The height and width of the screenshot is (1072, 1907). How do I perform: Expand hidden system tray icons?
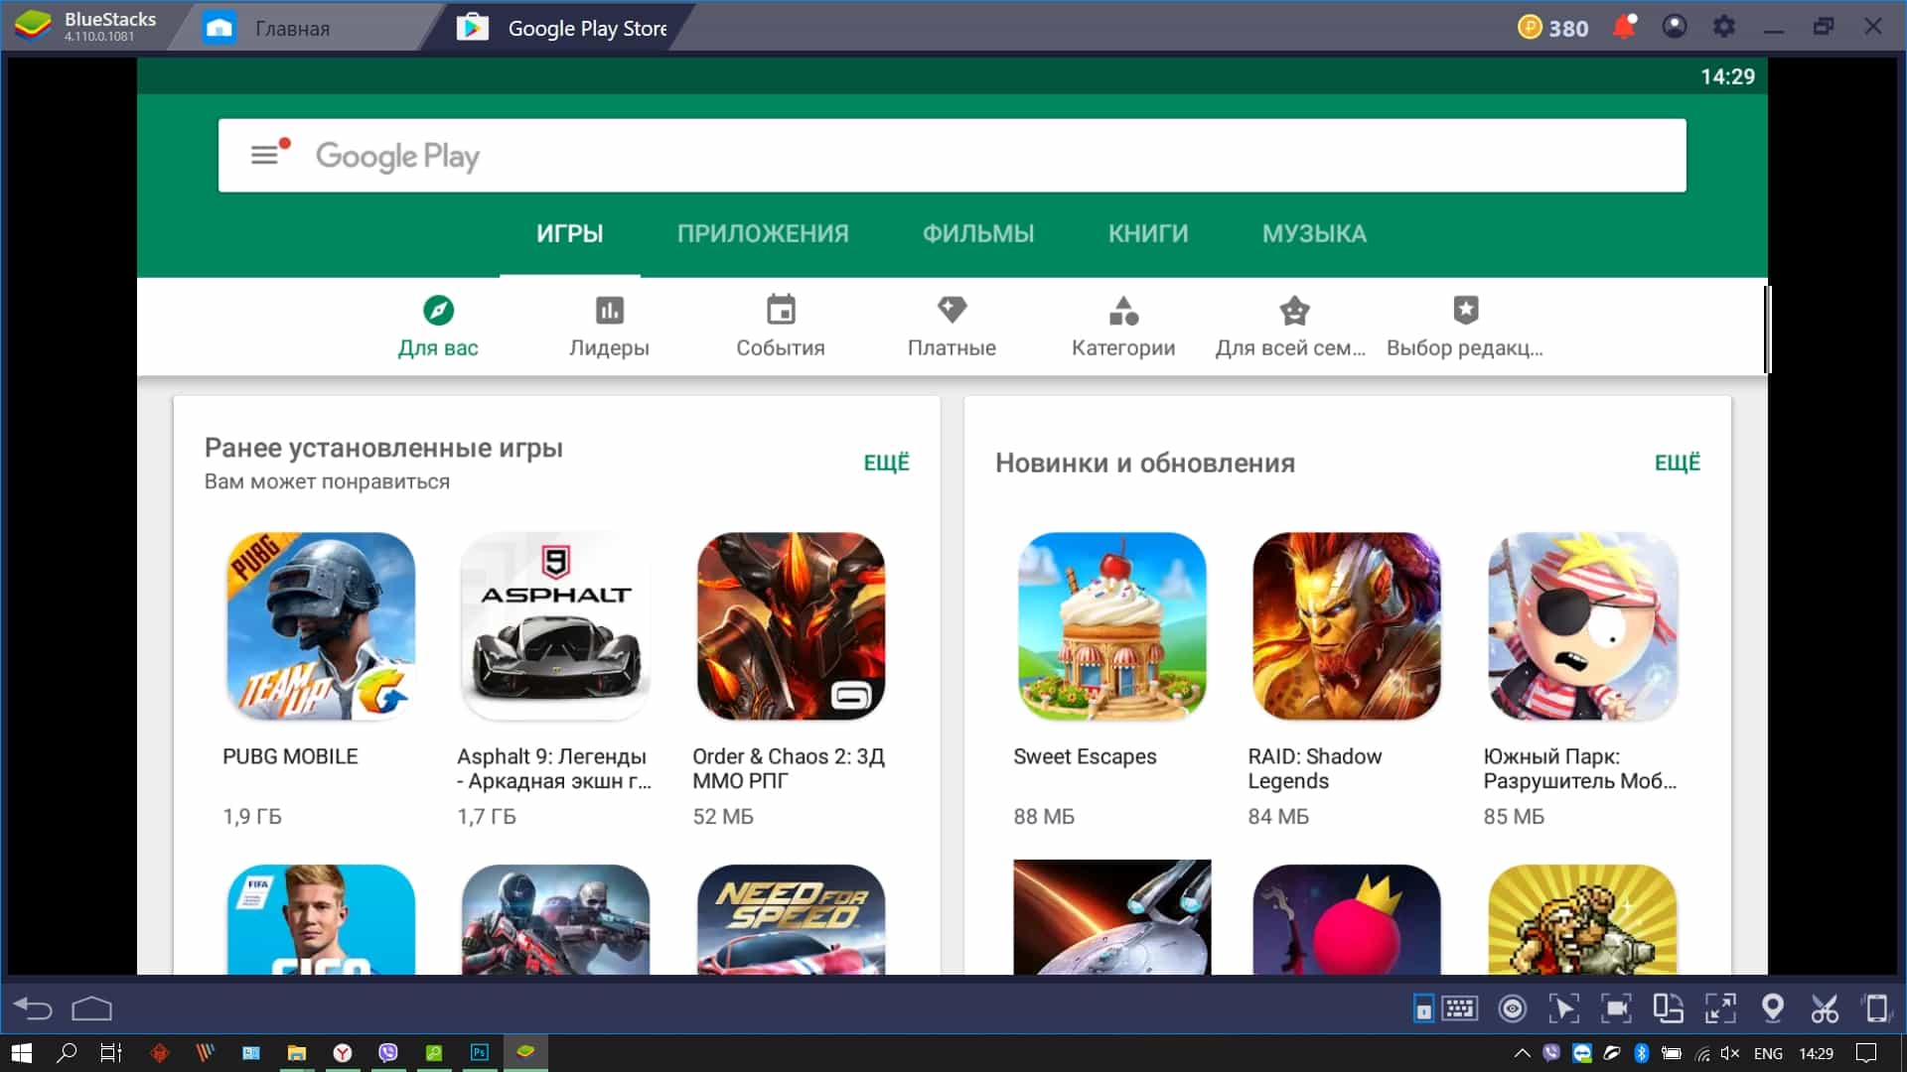(x=1521, y=1053)
